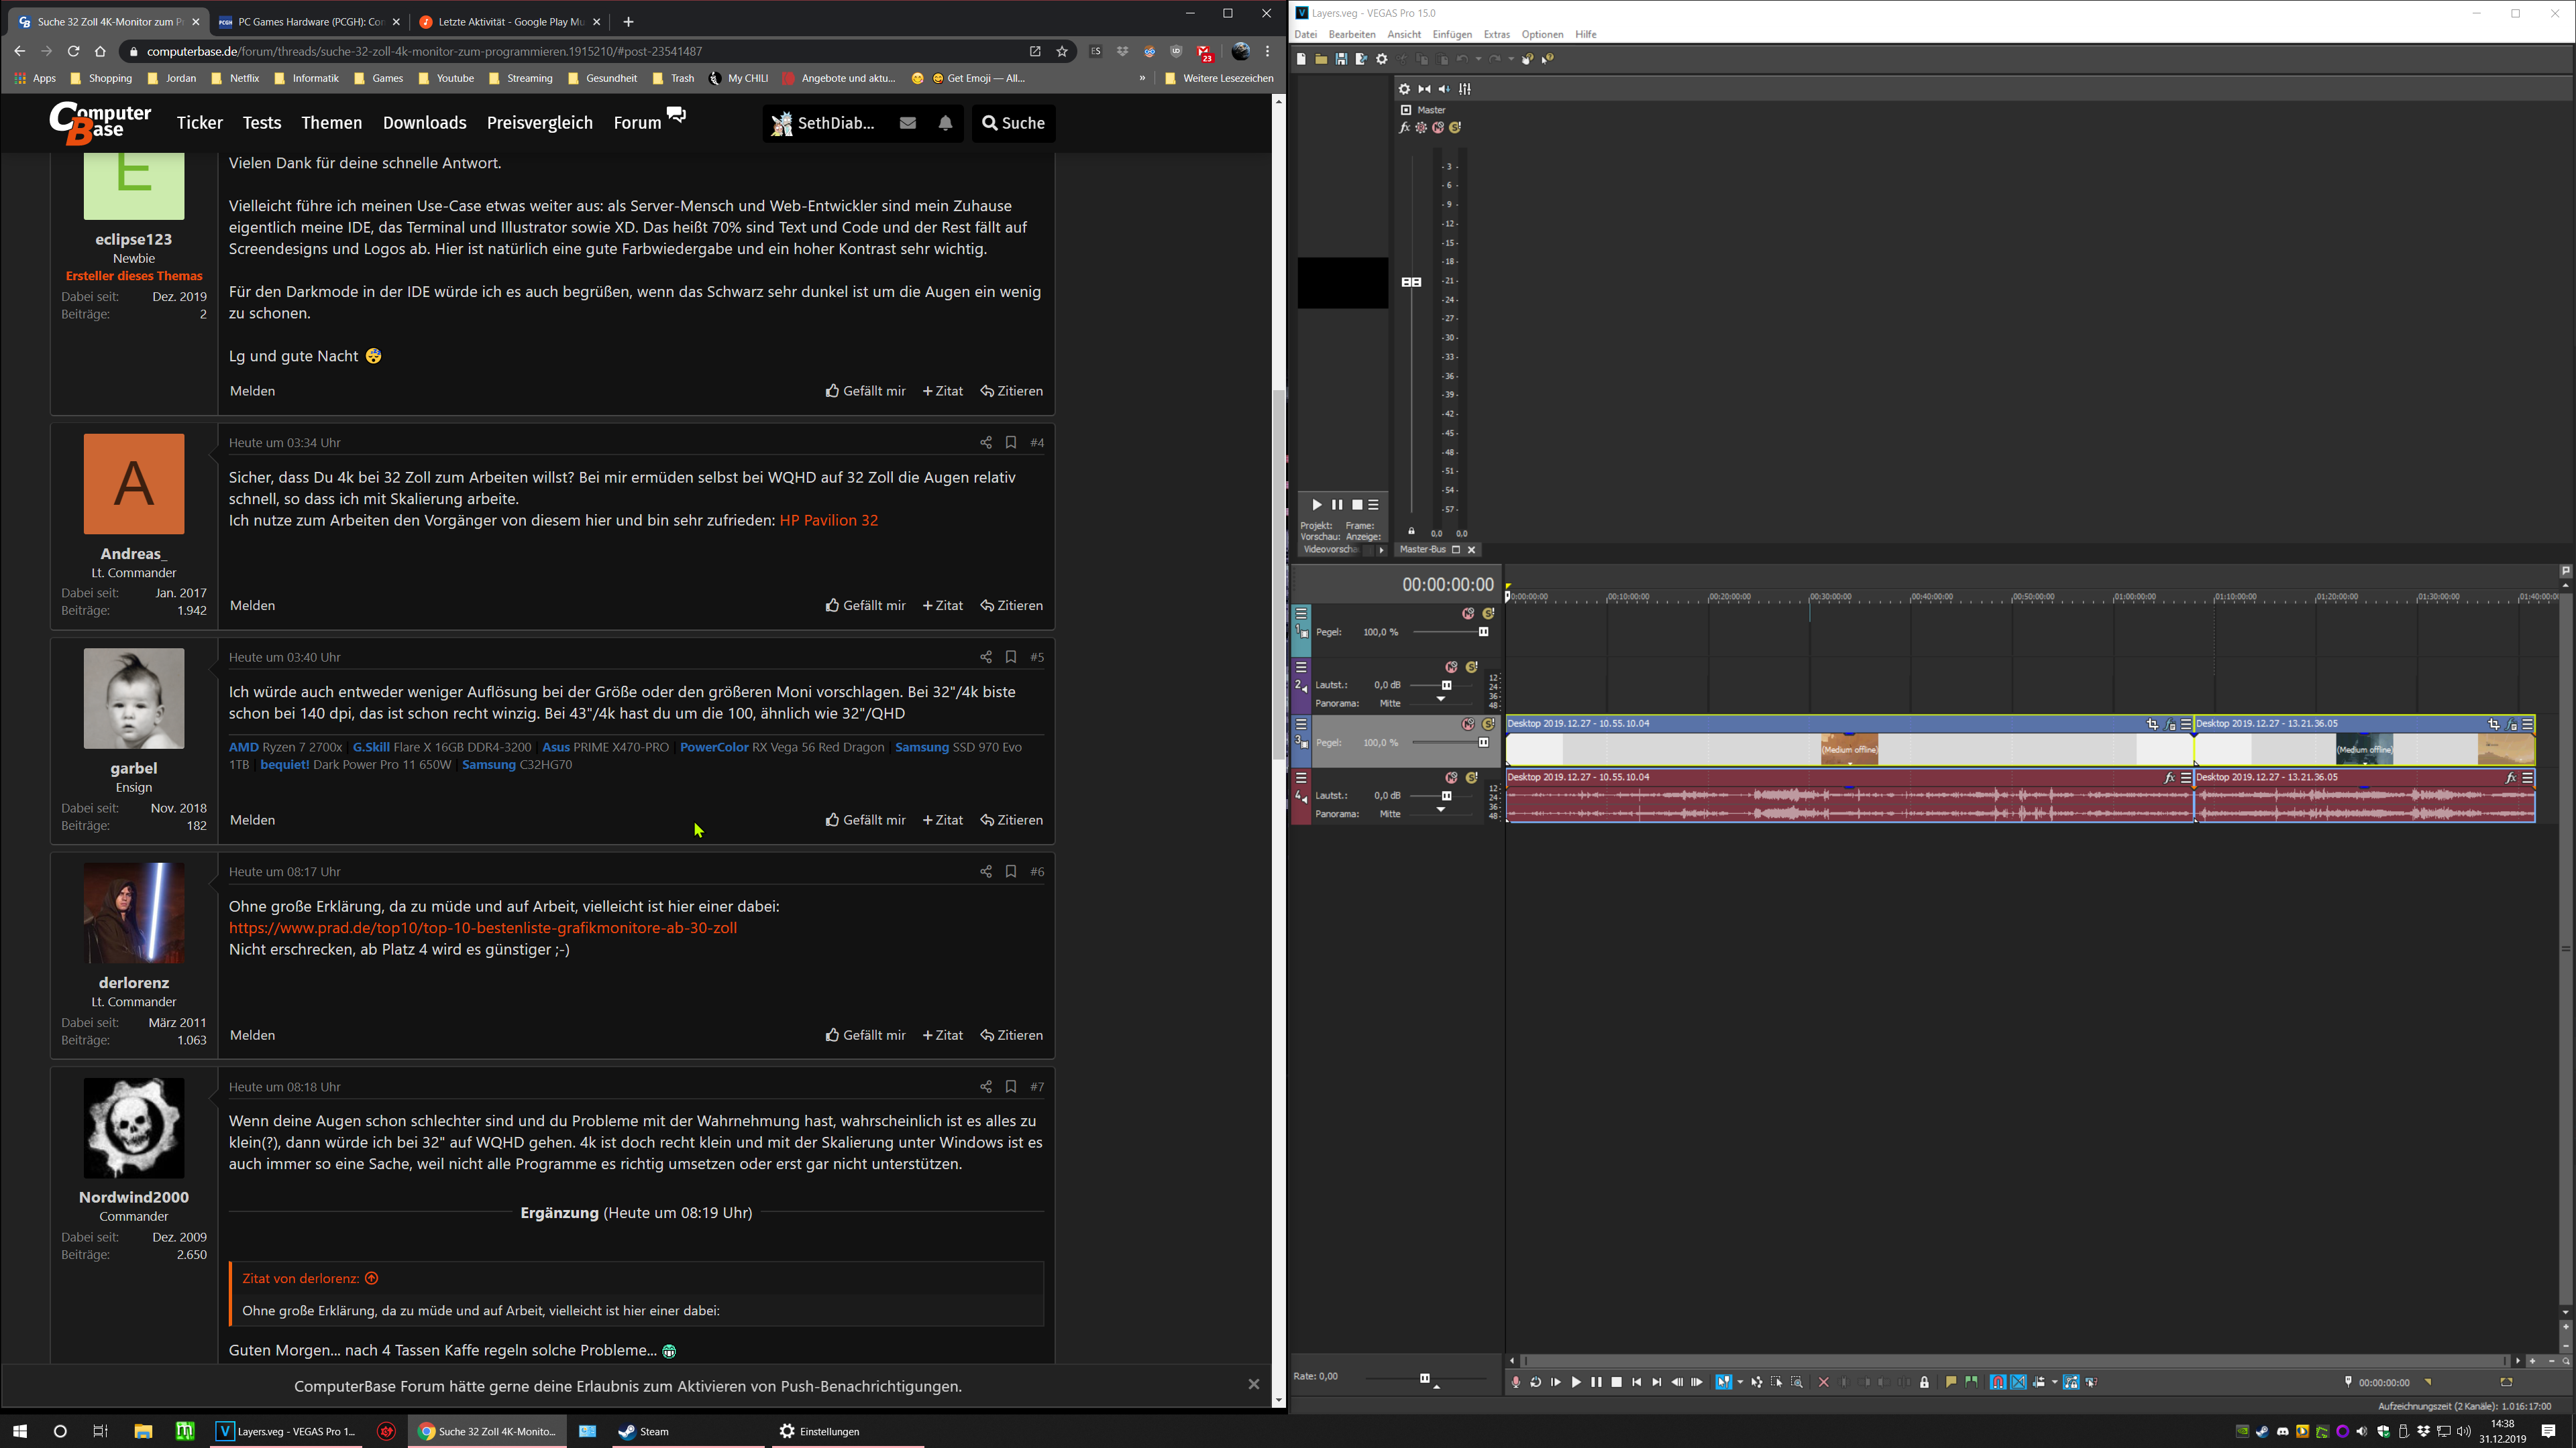Enable snapping magnet icon

1997,1382
